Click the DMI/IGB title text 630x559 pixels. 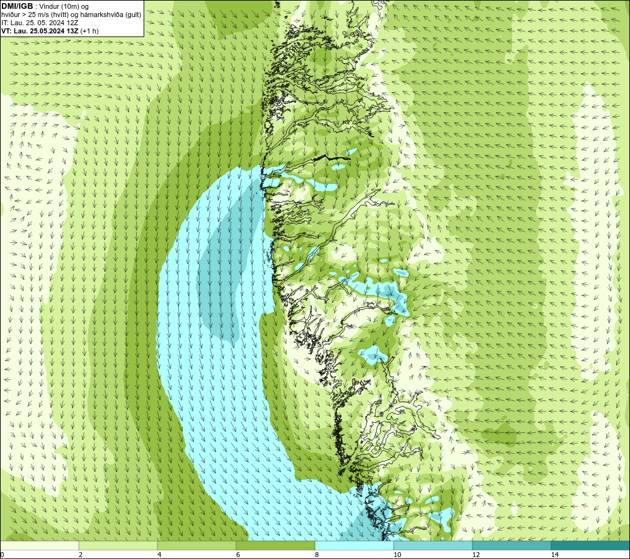click(17, 6)
